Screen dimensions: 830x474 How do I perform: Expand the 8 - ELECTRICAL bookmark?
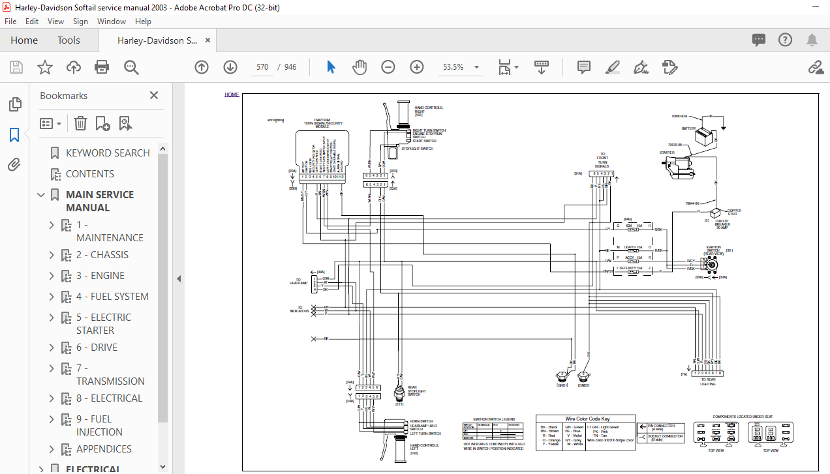click(52, 398)
